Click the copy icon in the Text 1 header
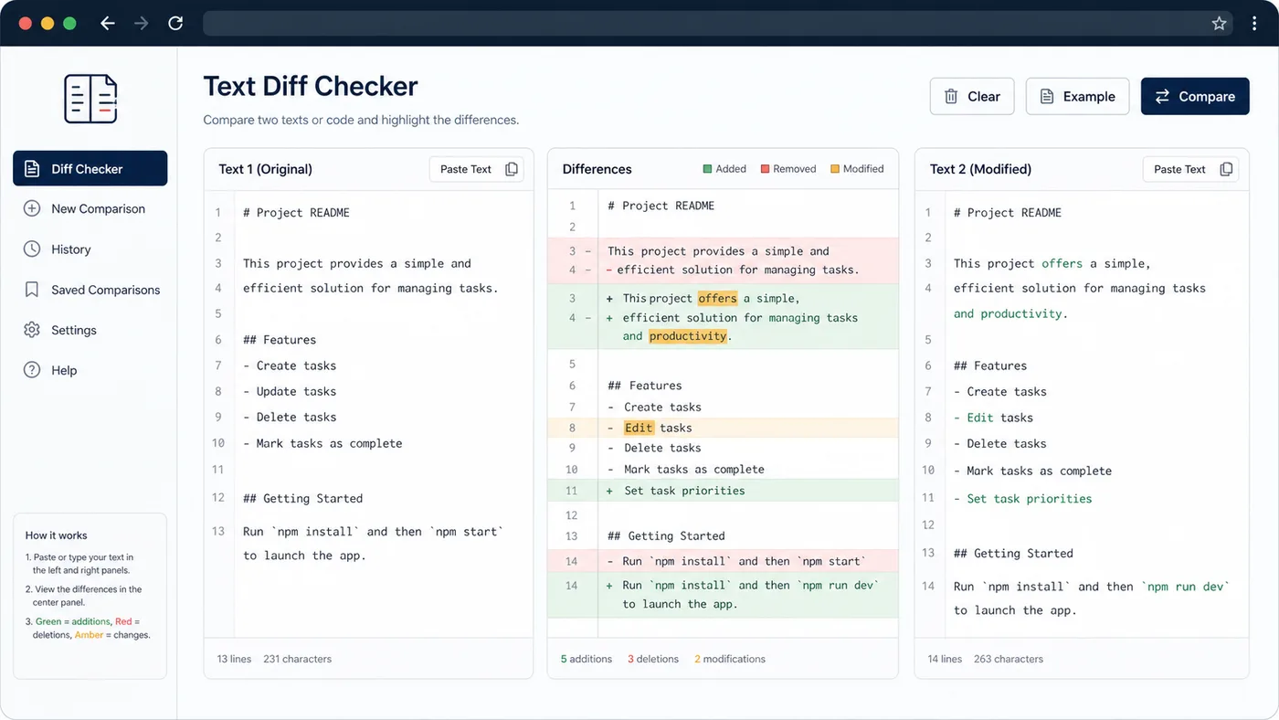 pos(512,169)
